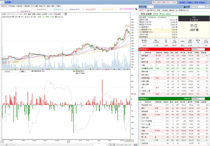Screen dimensions: 210x146
Task: Expand the page-number list arrow after 6
Action: (x=16, y=145)
